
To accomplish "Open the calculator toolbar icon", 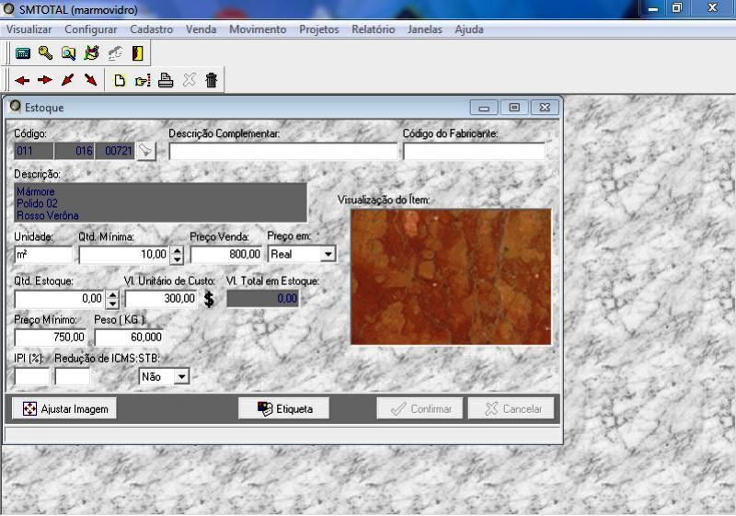I will coord(22,53).
